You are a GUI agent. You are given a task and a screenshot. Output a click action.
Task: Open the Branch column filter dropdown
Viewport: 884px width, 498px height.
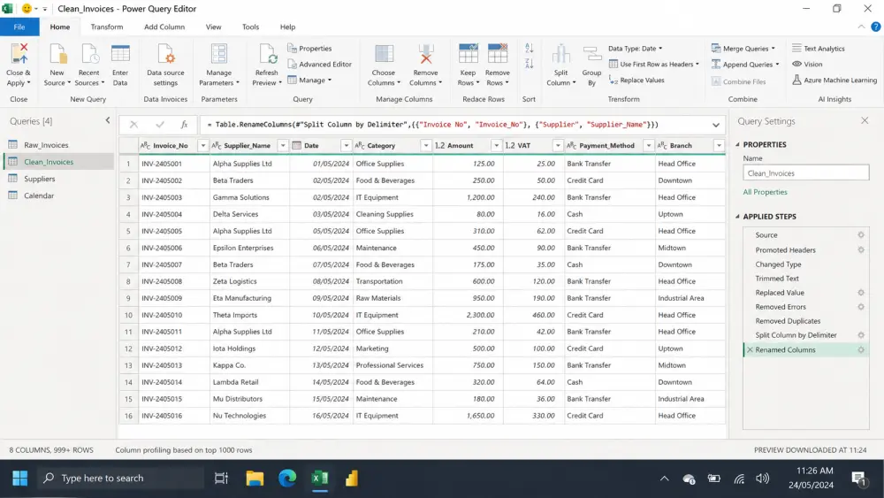click(x=719, y=146)
